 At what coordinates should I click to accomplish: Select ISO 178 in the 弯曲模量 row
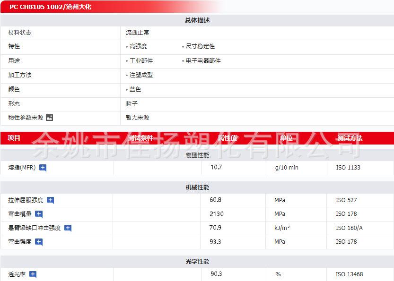point(346,214)
